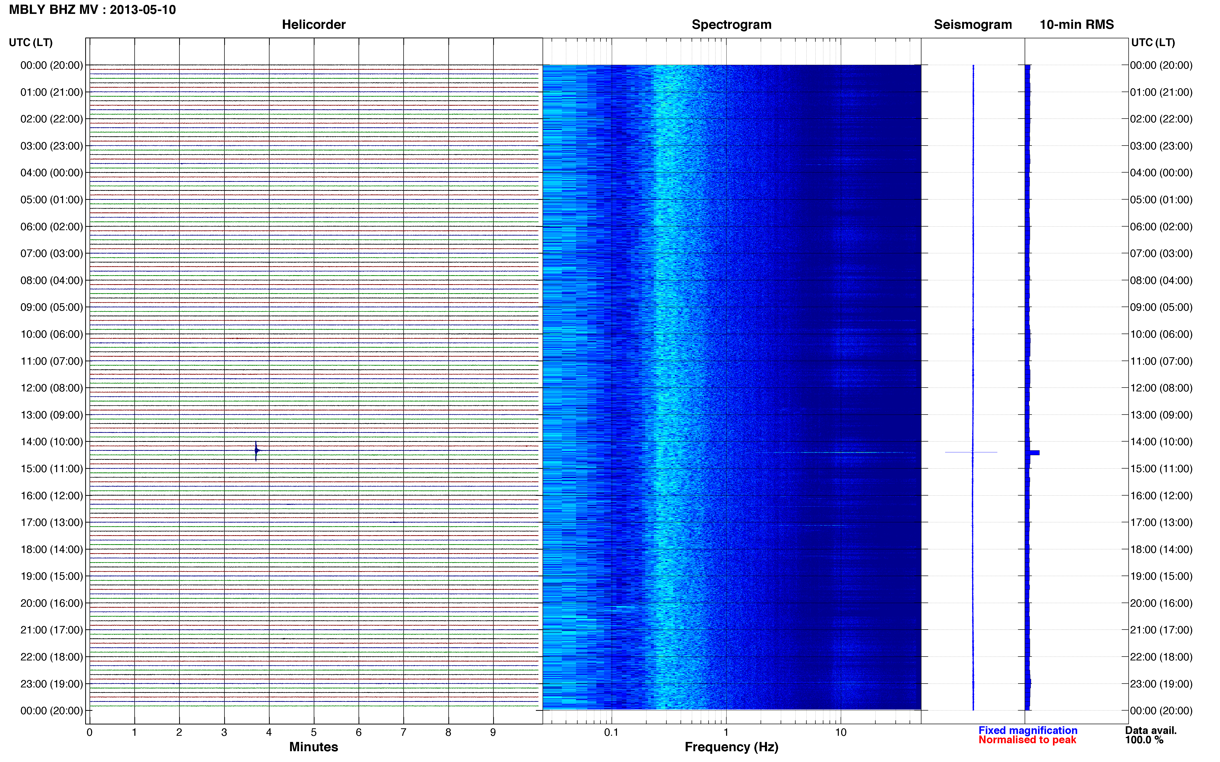Image resolution: width=1220 pixels, height=762 pixels.
Task: Click right-side time label '21:00 (17:00)'
Action: [x=1161, y=630]
